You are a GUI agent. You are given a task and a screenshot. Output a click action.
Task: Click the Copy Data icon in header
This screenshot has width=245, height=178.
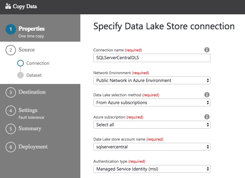8,6
